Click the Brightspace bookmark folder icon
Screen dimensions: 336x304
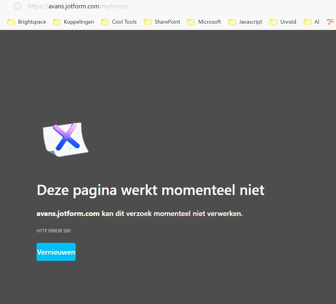11,22
